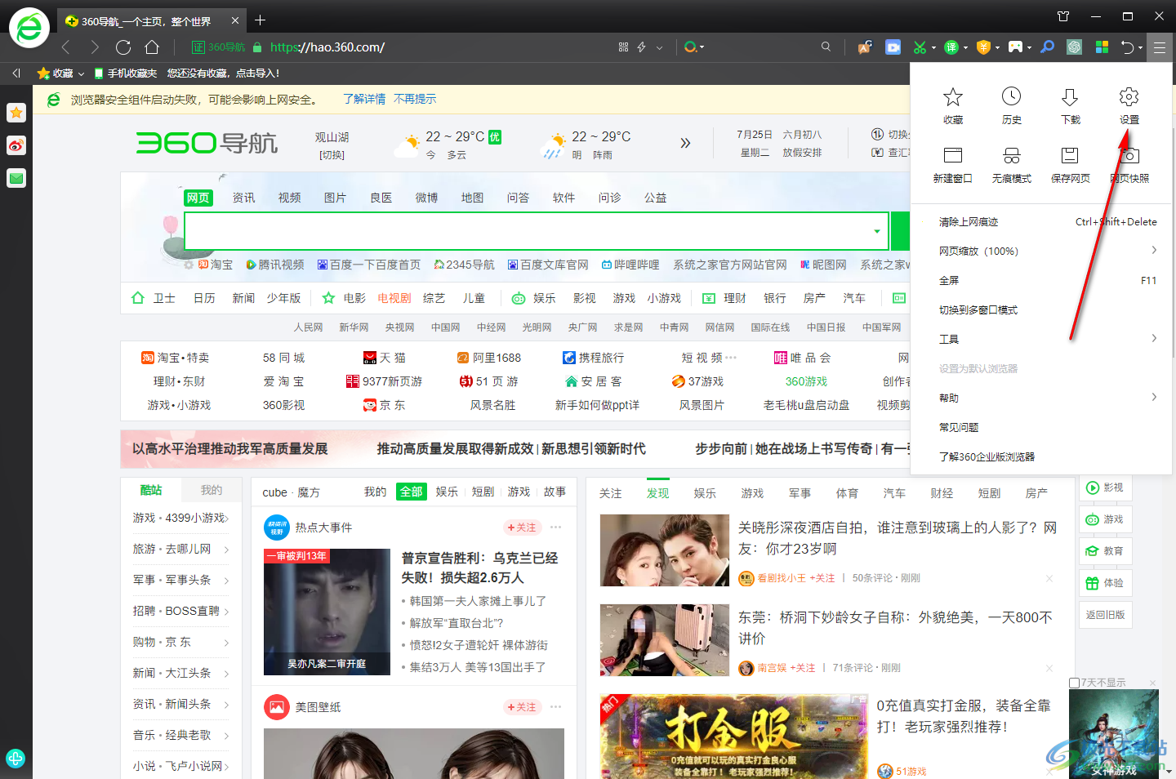Click the colorful grid extensions icon
The image size is (1176, 779).
click(1102, 47)
